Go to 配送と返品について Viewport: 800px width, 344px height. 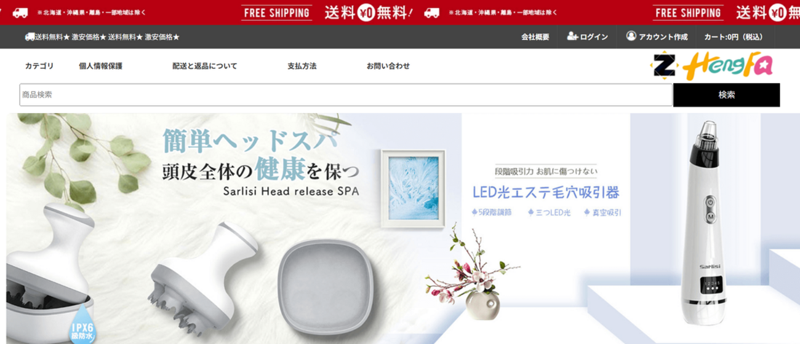204,66
